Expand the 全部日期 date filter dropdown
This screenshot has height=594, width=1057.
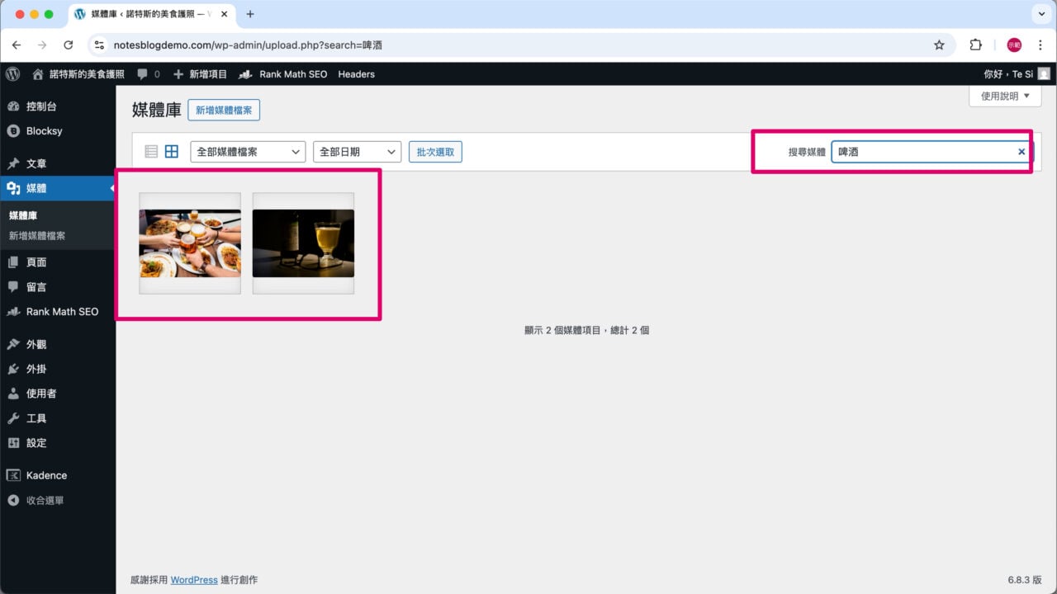[357, 152]
